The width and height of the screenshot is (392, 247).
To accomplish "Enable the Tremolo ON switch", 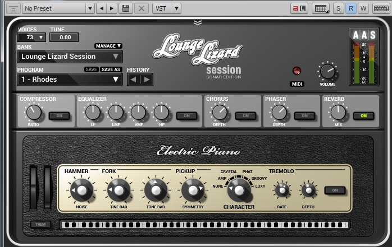I will point(335,190).
